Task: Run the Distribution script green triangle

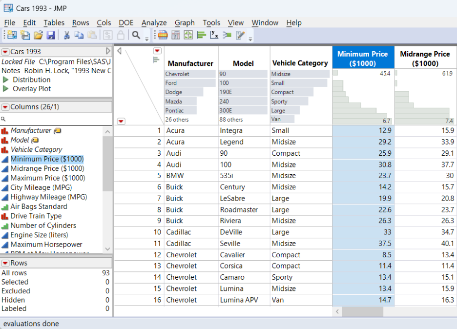Action: [x=5, y=80]
